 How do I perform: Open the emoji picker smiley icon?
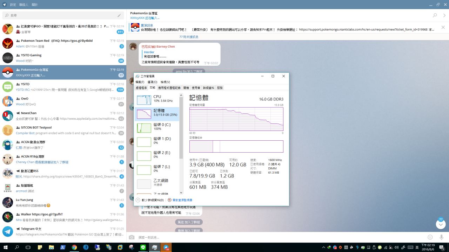click(x=430, y=237)
